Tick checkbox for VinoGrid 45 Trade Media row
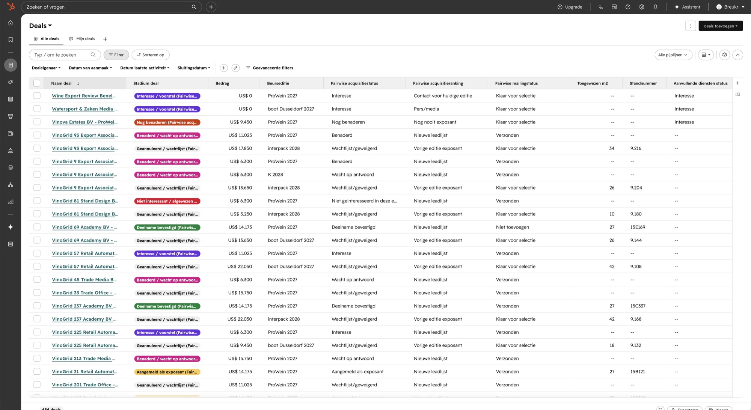The width and height of the screenshot is (751, 410). pyautogui.click(x=37, y=280)
